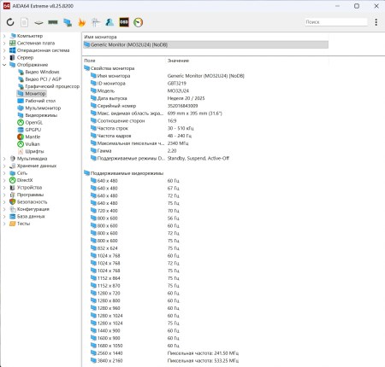Expand the Хранение данных node
This screenshot has height=367, width=385.
pyautogui.click(x=4, y=166)
